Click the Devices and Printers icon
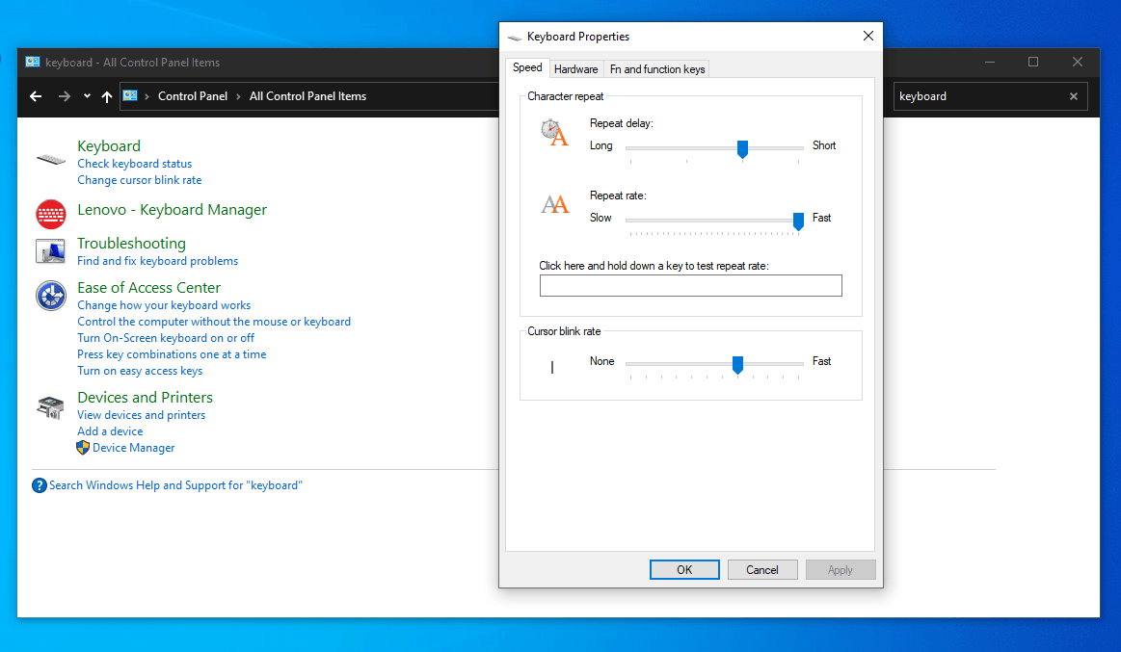 point(50,406)
